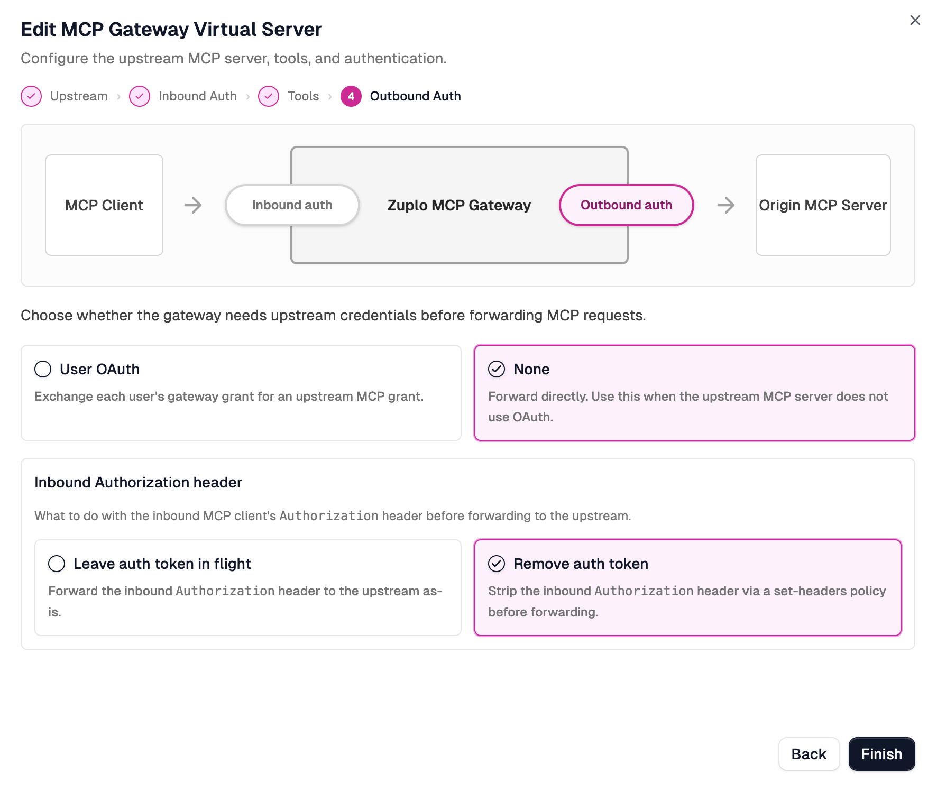
Task: Choose Leave auth token in flight
Action: click(248, 587)
